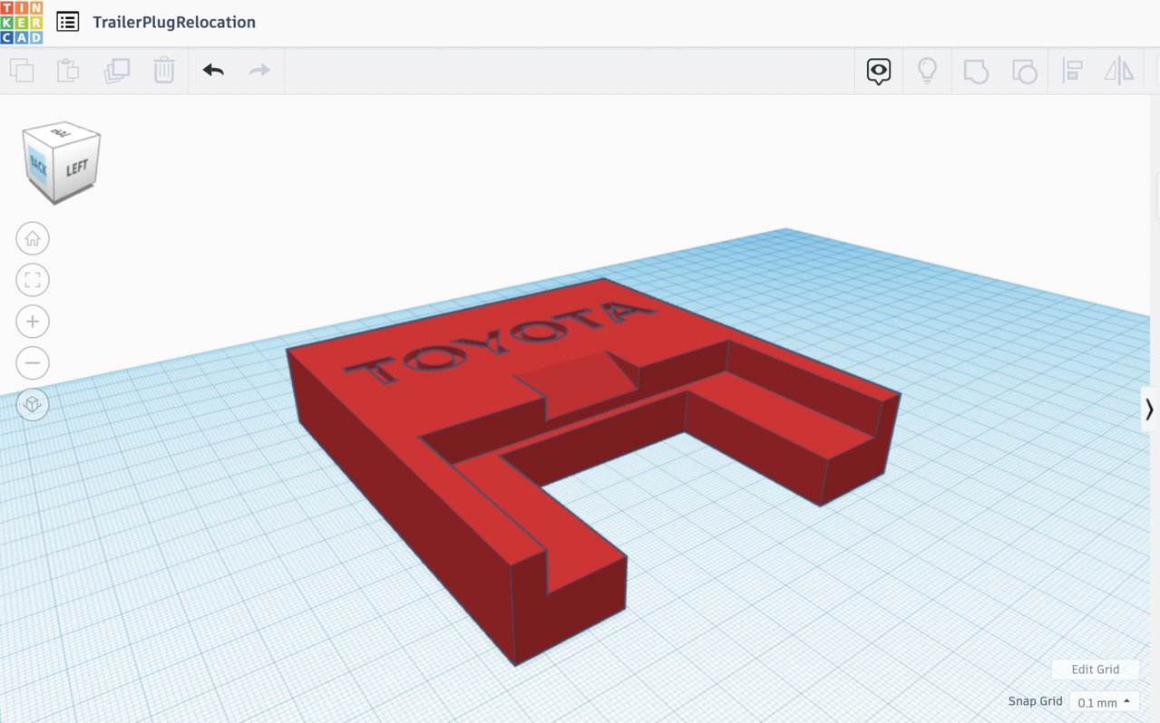
Task: Click the Paste toolbar icon
Action: pos(69,71)
